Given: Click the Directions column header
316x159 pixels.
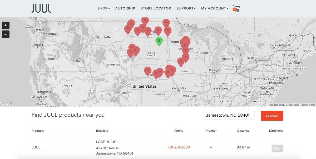Looking at the screenshot, I should (276, 131).
